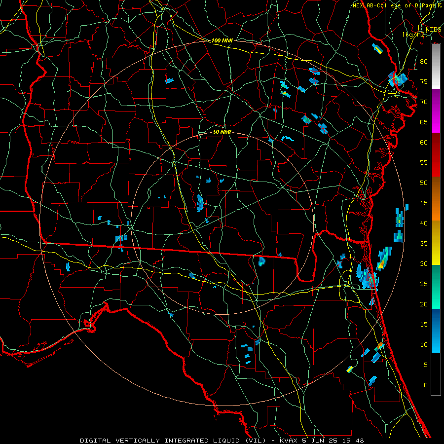Viewport: 444px width, 444px height.
Task: Pick the orange-brown segment of the color bar
Action: coord(436,199)
